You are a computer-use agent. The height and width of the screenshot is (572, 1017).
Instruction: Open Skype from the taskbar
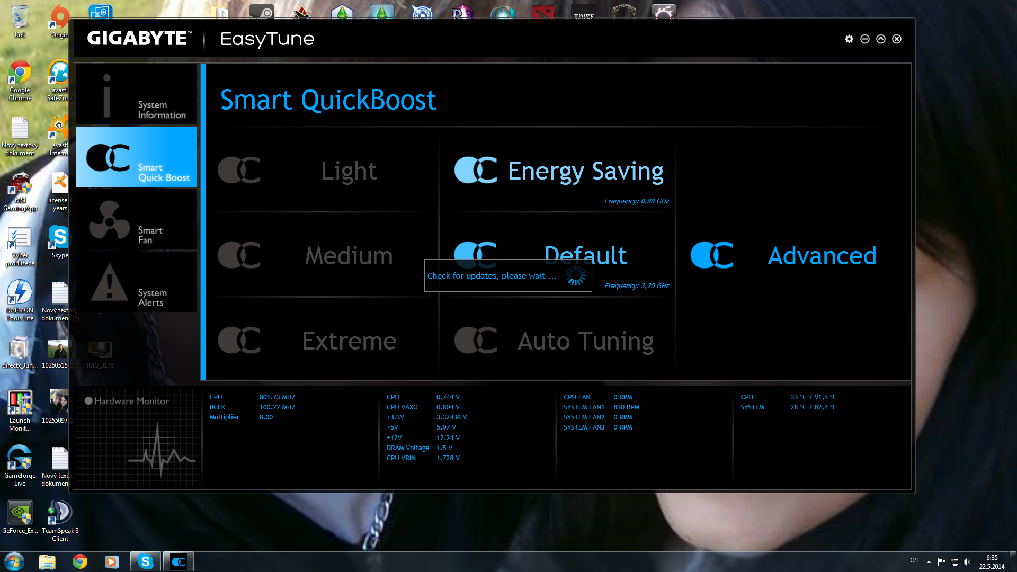tap(145, 561)
